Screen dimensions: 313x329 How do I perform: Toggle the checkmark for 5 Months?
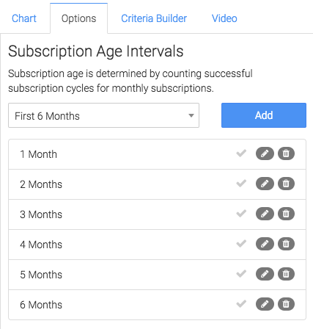pyautogui.click(x=241, y=274)
